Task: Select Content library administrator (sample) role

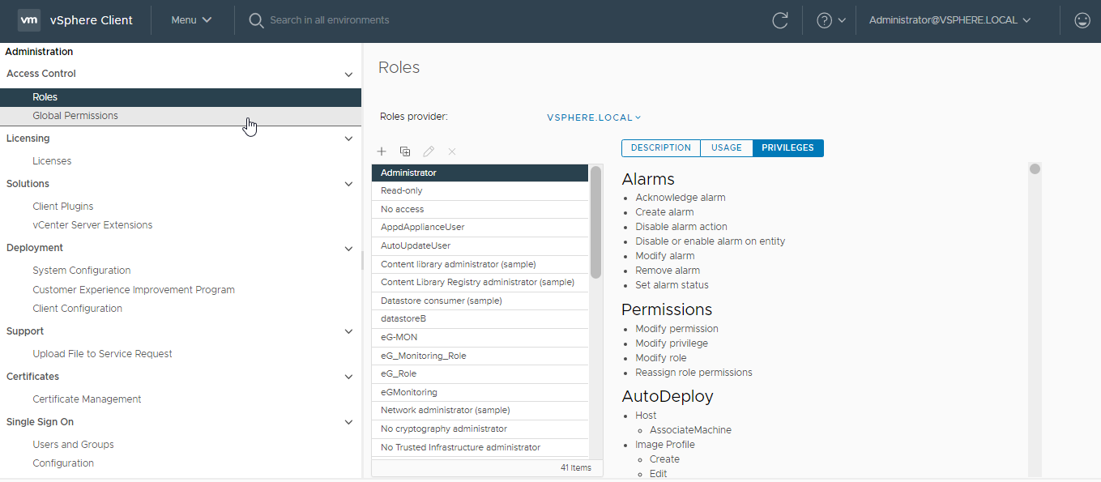Action: 480,264
